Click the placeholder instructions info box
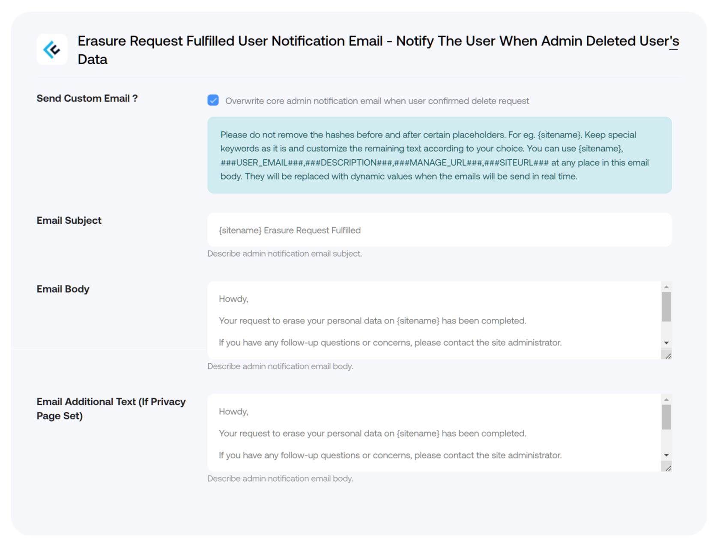The height and width of the screenshot is (545, 717). point(439,155)
